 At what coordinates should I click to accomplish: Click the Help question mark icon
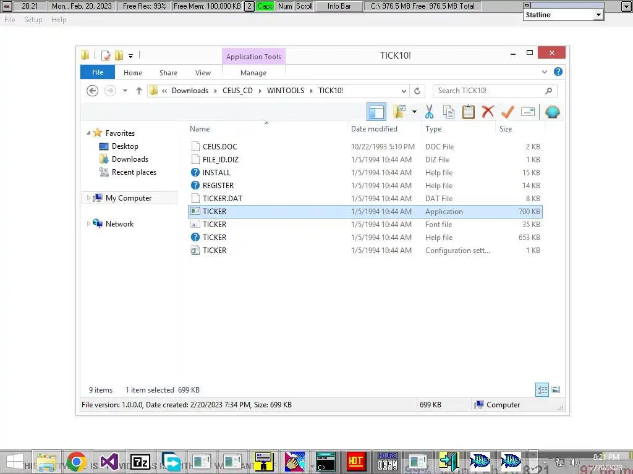pyautogui.click(x=558, y=72)
